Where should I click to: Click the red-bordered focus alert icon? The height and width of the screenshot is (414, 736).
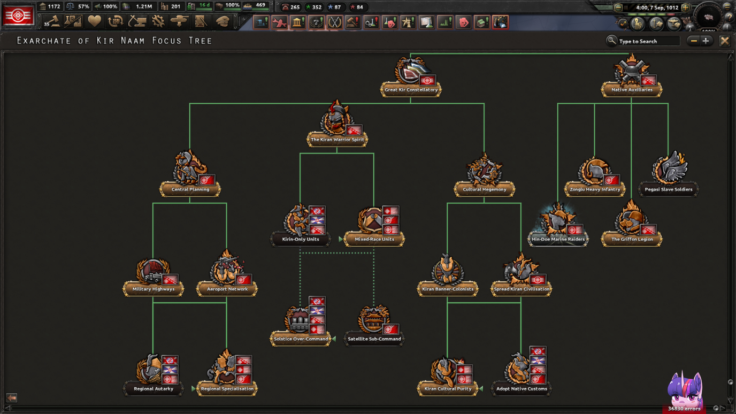point(500,22)
